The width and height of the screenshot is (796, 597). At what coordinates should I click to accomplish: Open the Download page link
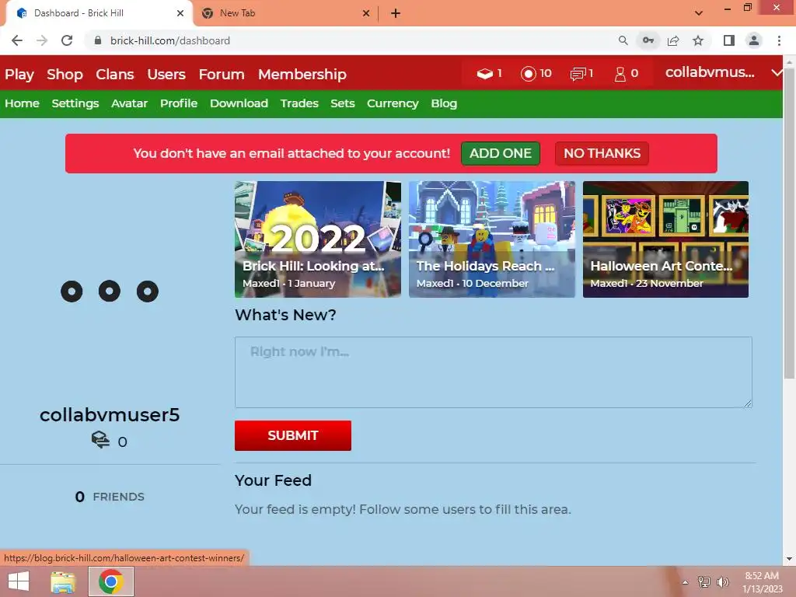pos(239,103)
